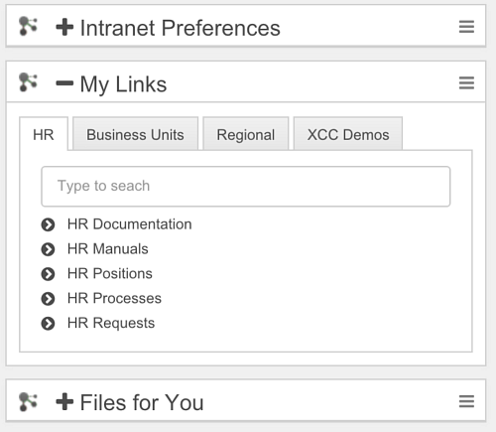
Task: Switch to the Regional tab
Action: [246, 134]
